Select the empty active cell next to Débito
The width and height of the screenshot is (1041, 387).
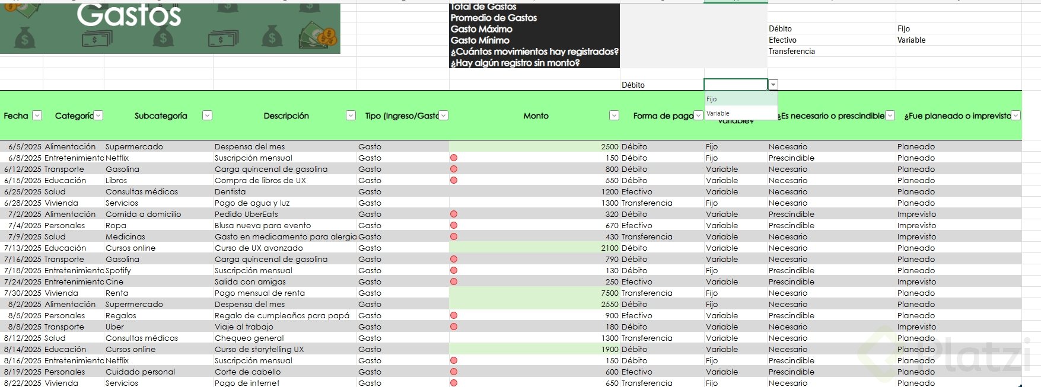pyautogui.click(x=736, y=85)
